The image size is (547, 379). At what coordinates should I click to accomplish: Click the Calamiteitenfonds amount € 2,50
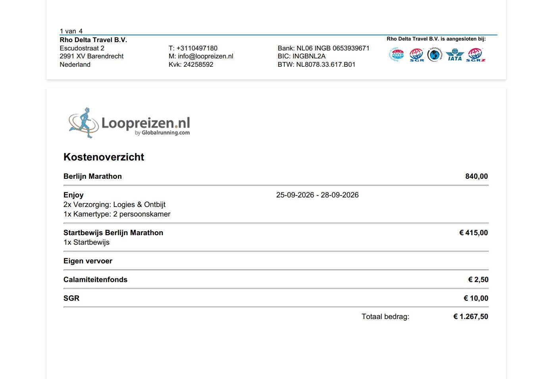478,280
